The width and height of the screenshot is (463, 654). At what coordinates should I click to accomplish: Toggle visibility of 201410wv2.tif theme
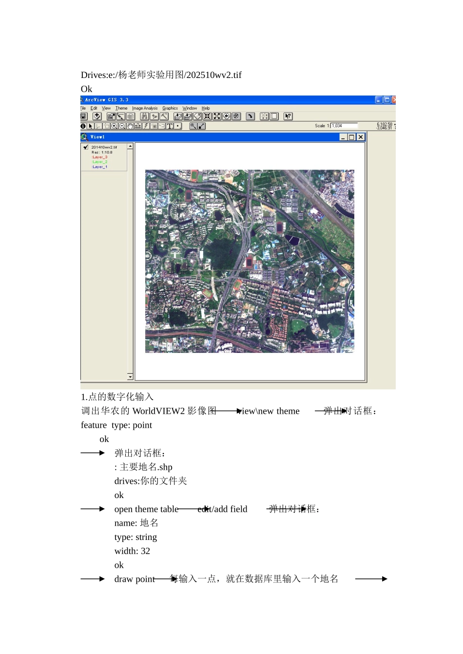[x=86, y=147]
